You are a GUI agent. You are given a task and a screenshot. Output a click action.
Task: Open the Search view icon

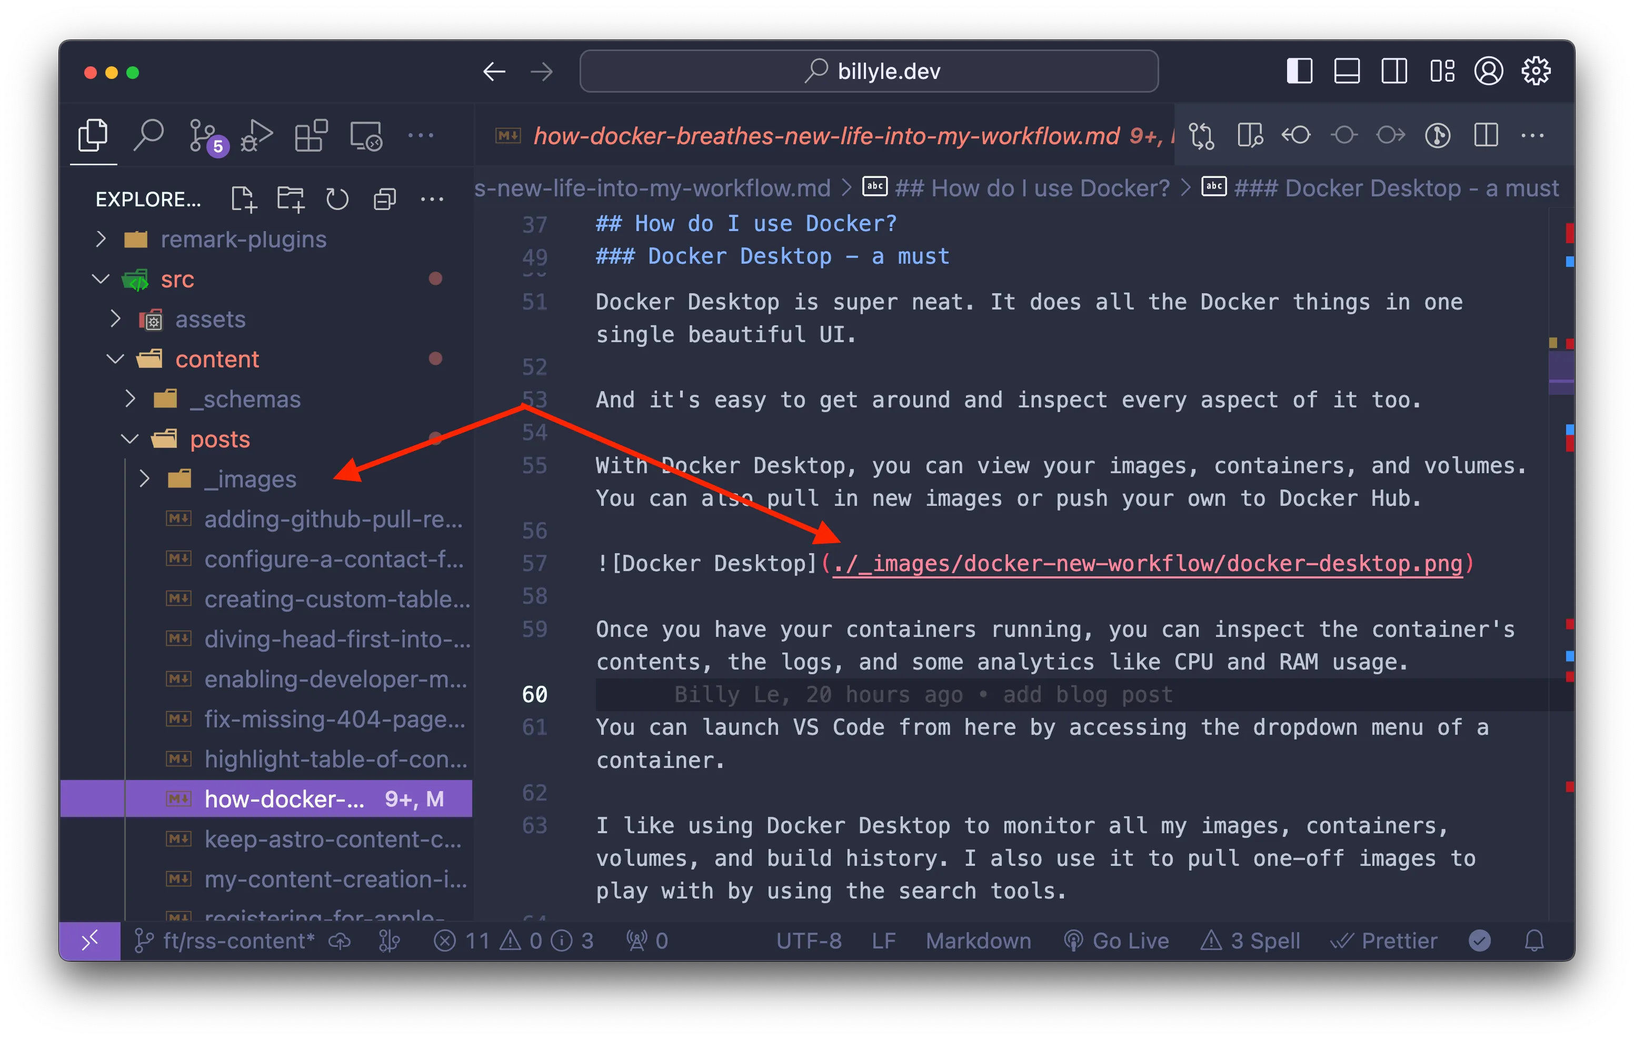pyautogui.click(x=148, y=135)
